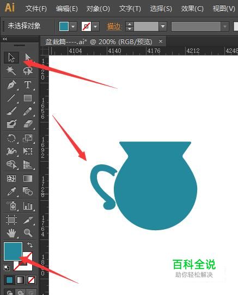Open the 对象(O) menu

pyautogui.click(x=98, y=9)
